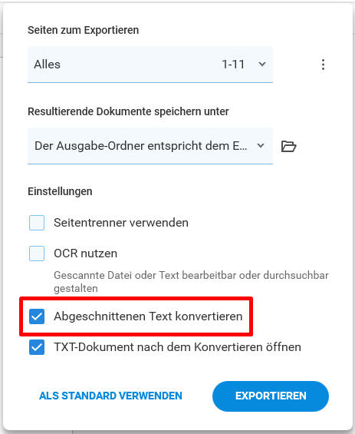The width and height of the screenshot is (355, 434).
Task: Click the Abgeschnittenen Text konvertieren label
Action: tap(148, 316)
